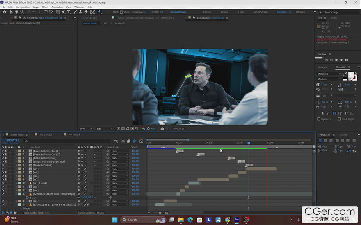
Task: Click the current timecode 0:00:49:11 field
Action: click(11, 140)
